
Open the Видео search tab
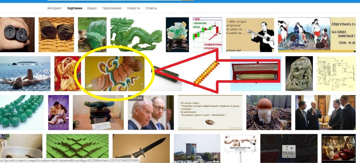(92, 8)
